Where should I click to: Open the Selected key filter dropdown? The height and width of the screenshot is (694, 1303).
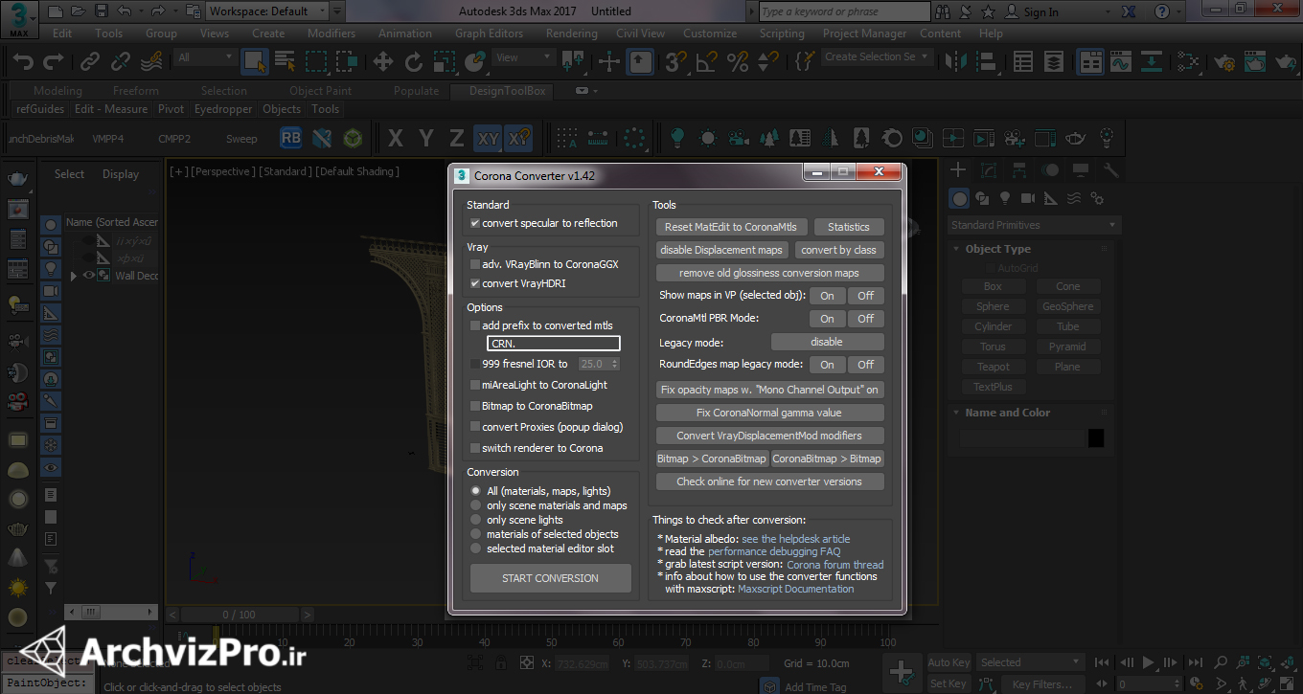[x=1031, y=662]
